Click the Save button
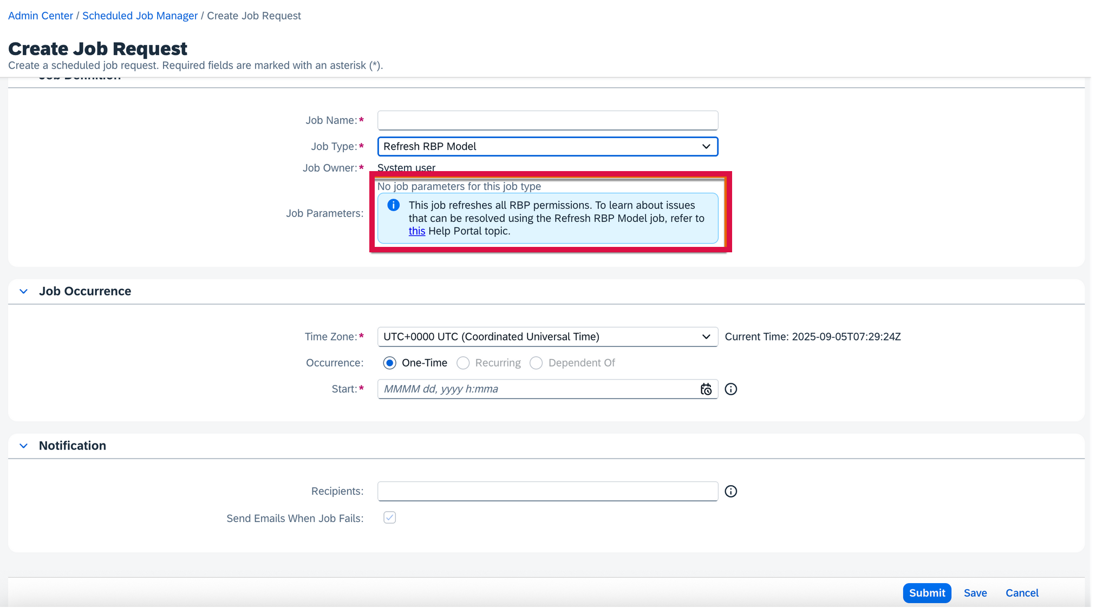This screenshot has width=1096, height=614. tap(975, 593)
